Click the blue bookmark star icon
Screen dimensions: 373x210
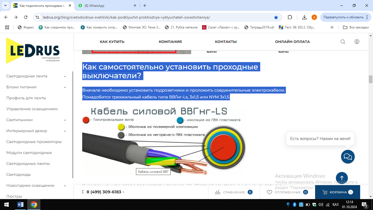(x=276, y=17)
